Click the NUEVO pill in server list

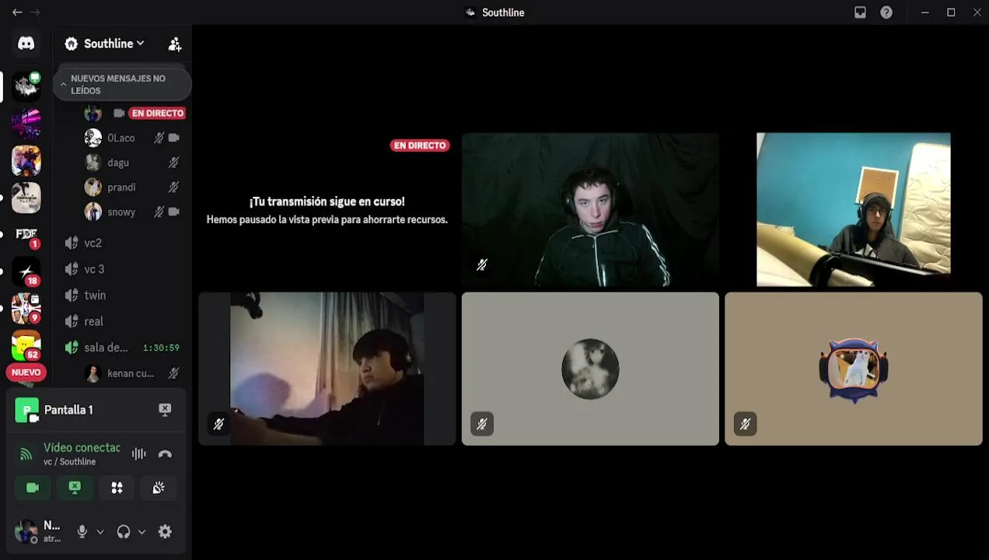(x=26, y=373)
